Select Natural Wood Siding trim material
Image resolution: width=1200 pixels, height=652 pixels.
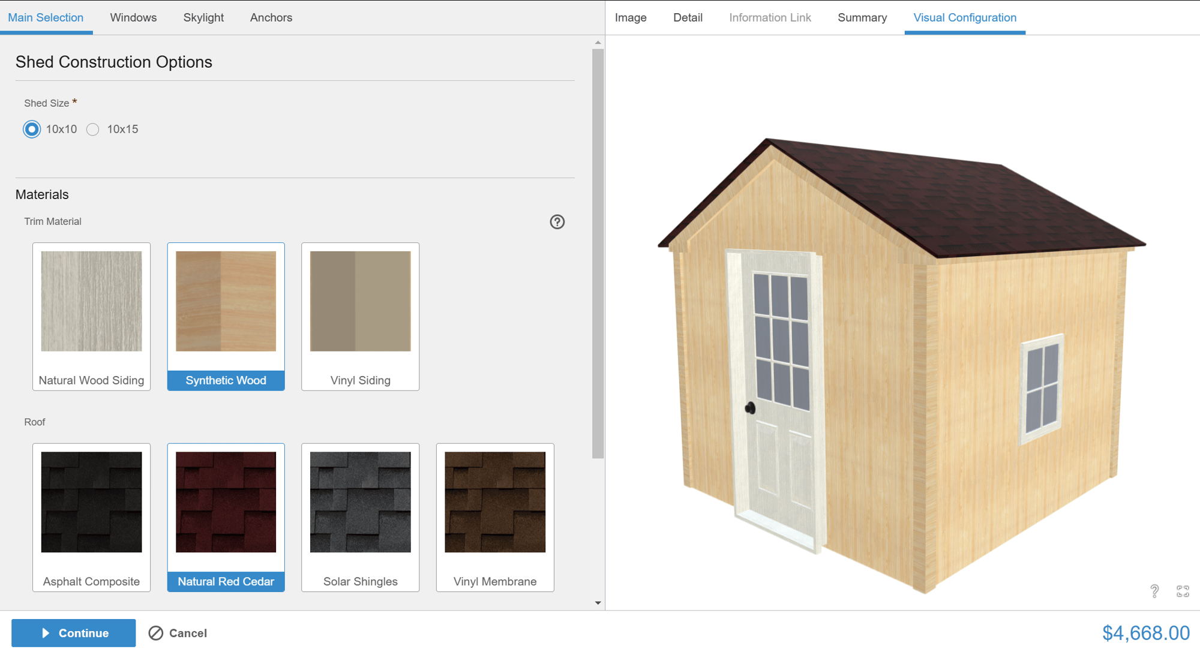tap(91, 316)
